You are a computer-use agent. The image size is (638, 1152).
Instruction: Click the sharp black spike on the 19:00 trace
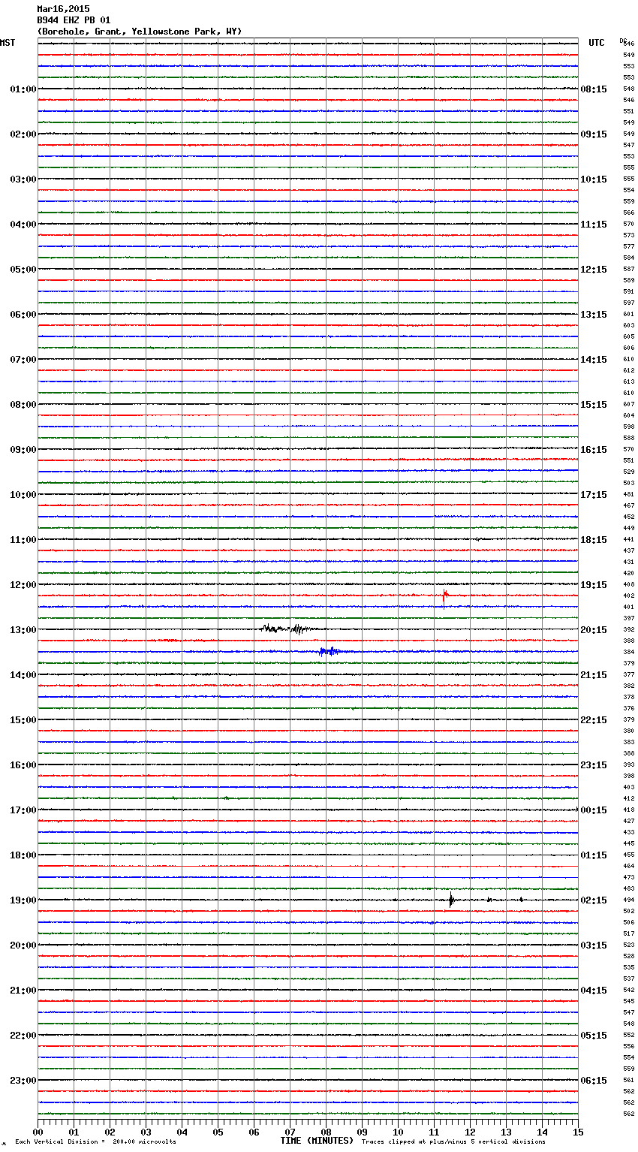tap(450, 899)
